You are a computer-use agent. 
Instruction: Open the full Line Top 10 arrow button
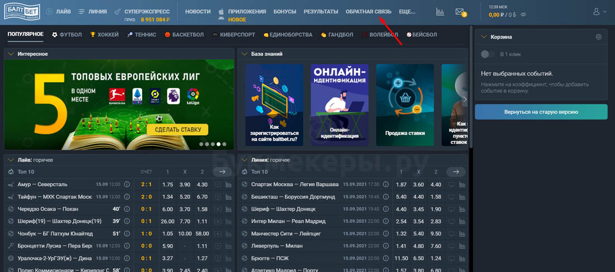click(x=456, y=171)
